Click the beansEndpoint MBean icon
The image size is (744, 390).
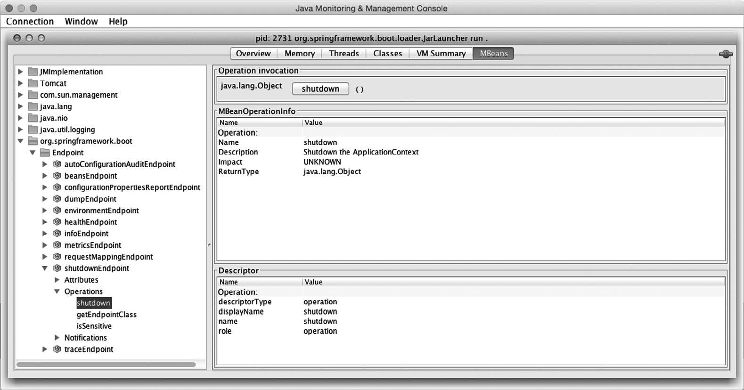point(57,176)
